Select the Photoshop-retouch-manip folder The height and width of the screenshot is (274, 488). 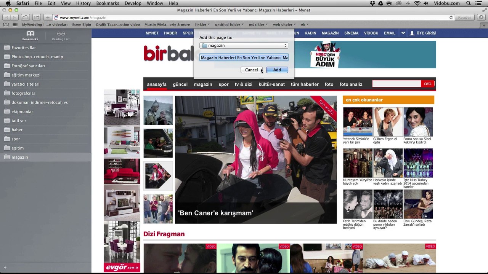46,57
